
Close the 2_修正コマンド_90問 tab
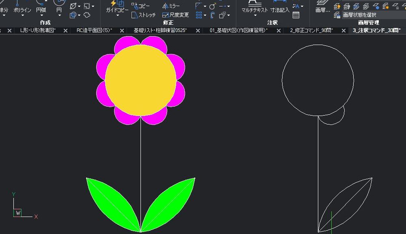pos(343,30)
